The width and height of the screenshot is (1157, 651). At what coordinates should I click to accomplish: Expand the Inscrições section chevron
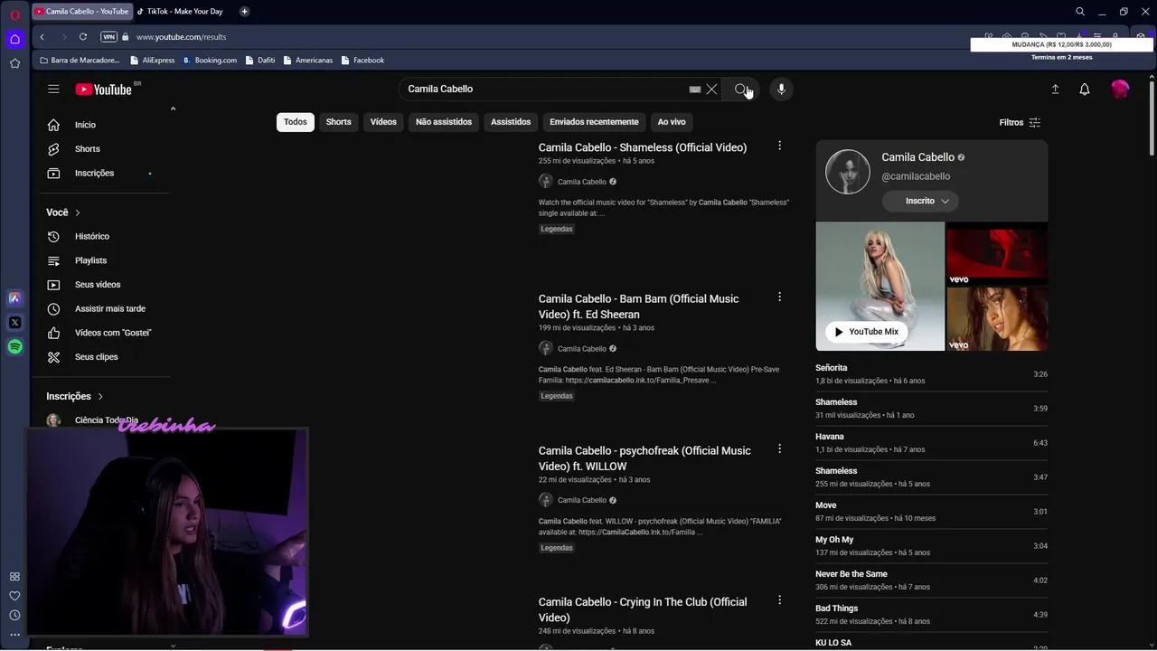tap(100, 396)
